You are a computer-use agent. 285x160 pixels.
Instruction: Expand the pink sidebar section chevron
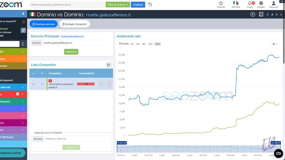(x=23, y=116)
